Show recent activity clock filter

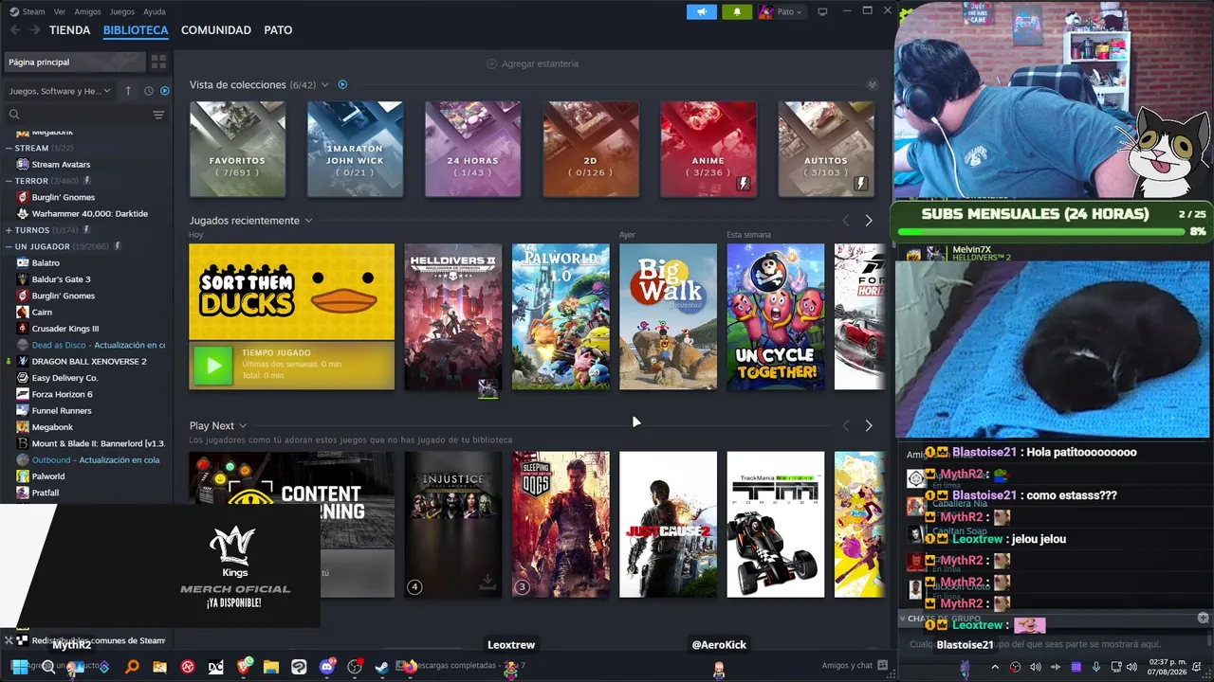coord(149,91)
